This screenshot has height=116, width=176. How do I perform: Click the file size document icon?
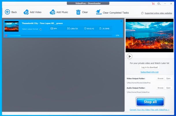pyautogui.click(x=100, y=29)
